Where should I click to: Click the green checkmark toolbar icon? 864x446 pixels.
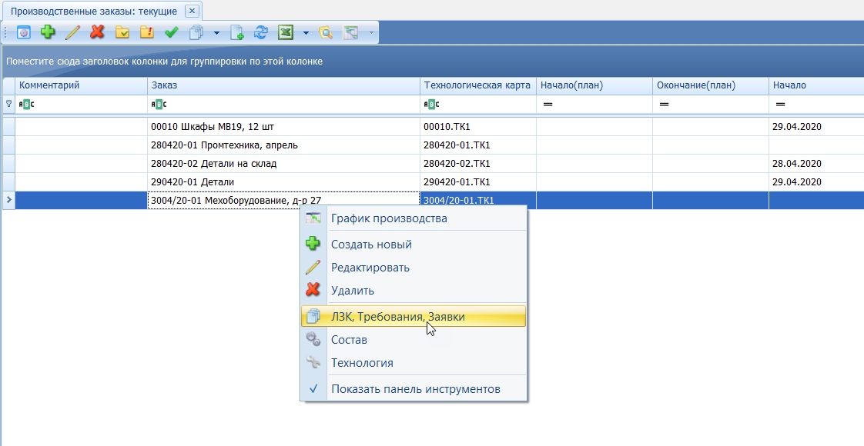(172, 32)
